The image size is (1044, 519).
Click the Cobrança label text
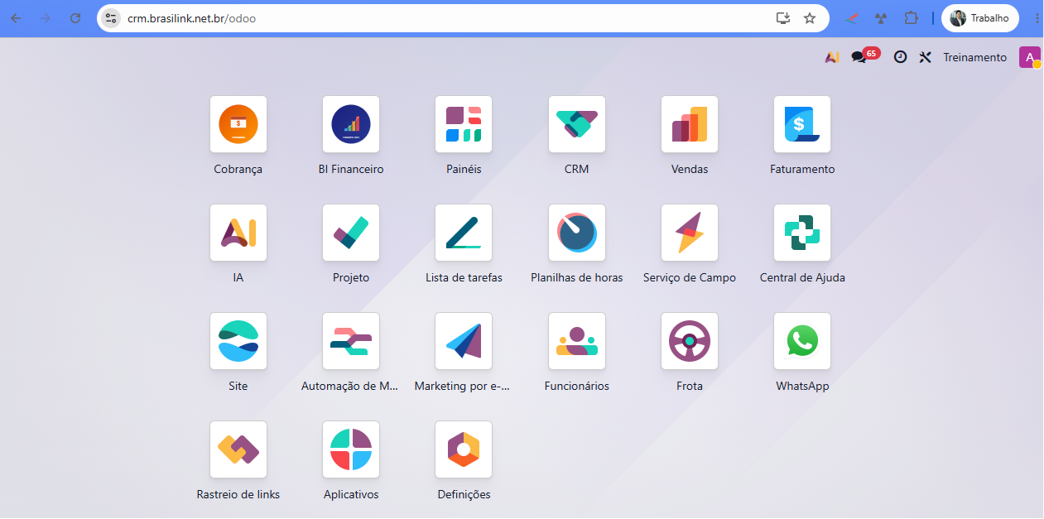(x=238, y=169)
